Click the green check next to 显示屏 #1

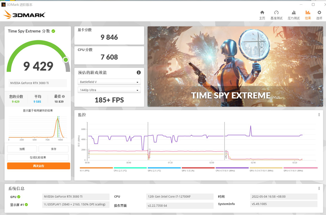tap(26, 205)
